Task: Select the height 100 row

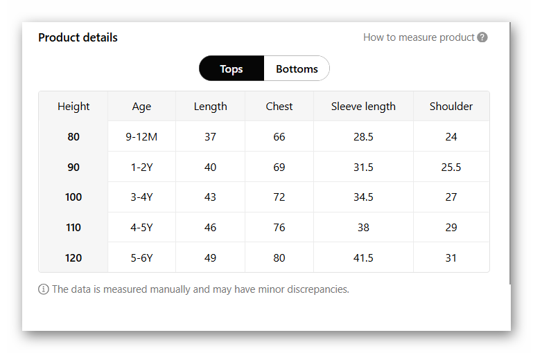Action: coord(73,197)
